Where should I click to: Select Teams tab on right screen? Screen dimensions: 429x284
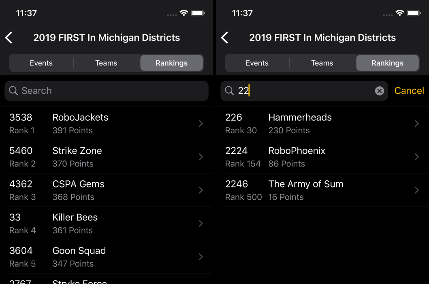pyautogui.click(x=322, y=63)
